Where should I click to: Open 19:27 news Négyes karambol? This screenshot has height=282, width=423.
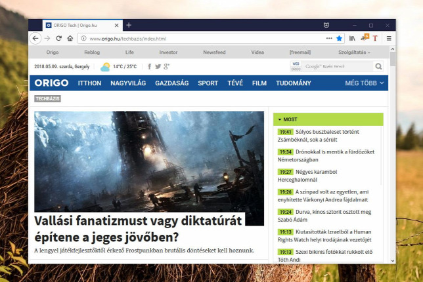307,176
